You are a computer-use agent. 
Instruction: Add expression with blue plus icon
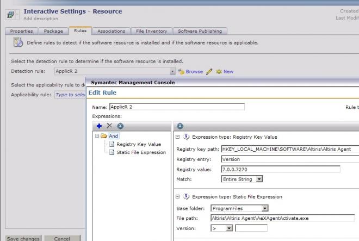tap(99, 126)
